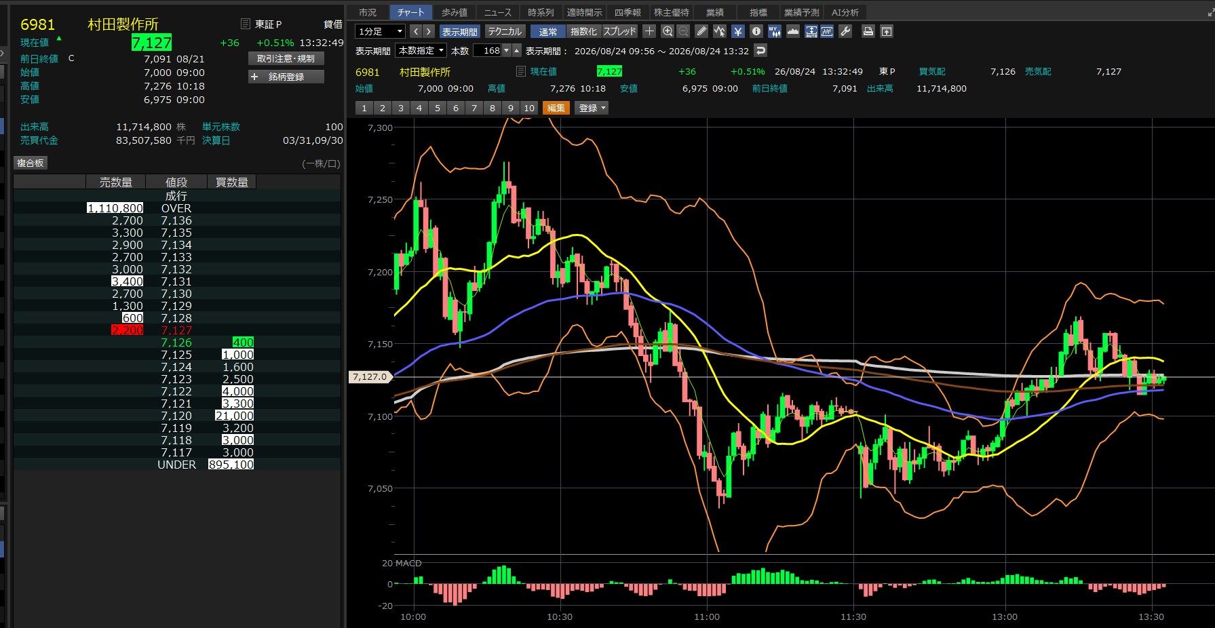1215x628 pixels.
Task: Toggle the yen price display icon
Action: pos(738,31)
